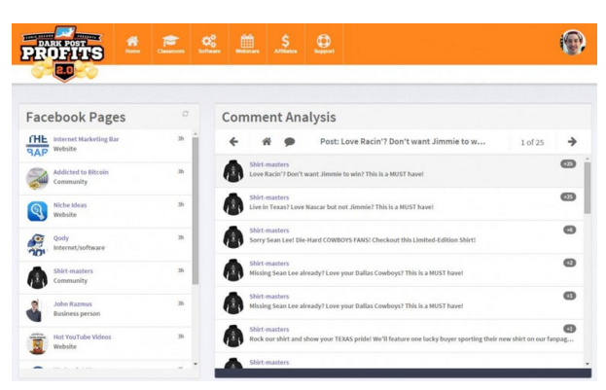This screenshot has width=606, height=390.
Task: Click the +1 badge on Rock our shirt comment
Action: [x=570, y=329]
